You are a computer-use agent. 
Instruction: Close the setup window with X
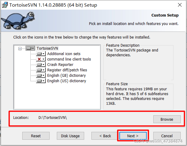[180, 5]
